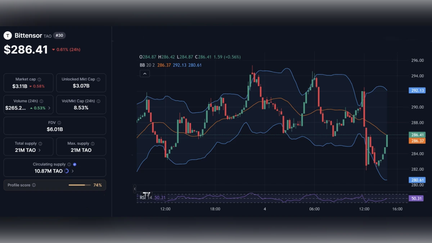Click the Profile score progress bar
Image resolution: width=432 pixels, height=243 pixels.
(x=80, y=185)
